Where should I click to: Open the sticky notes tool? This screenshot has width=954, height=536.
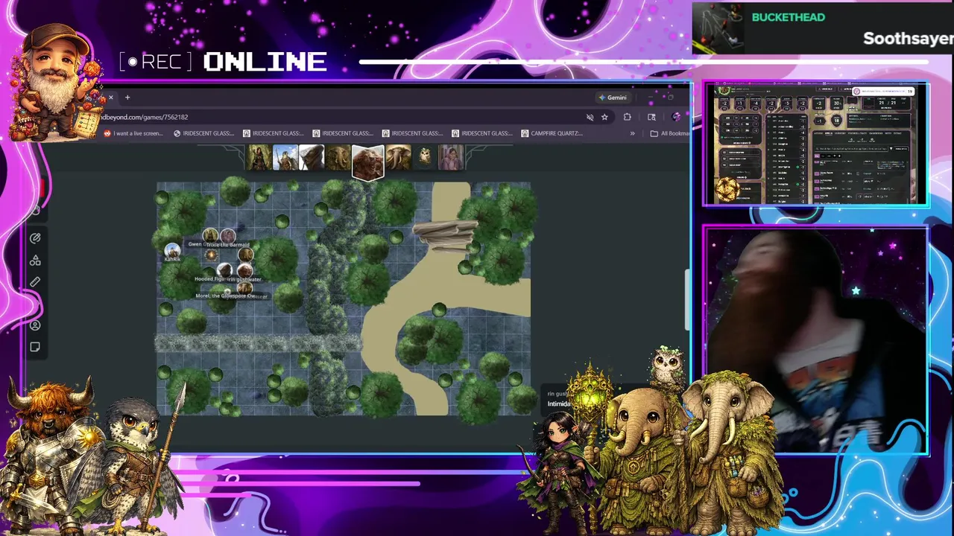coord(35,347)
